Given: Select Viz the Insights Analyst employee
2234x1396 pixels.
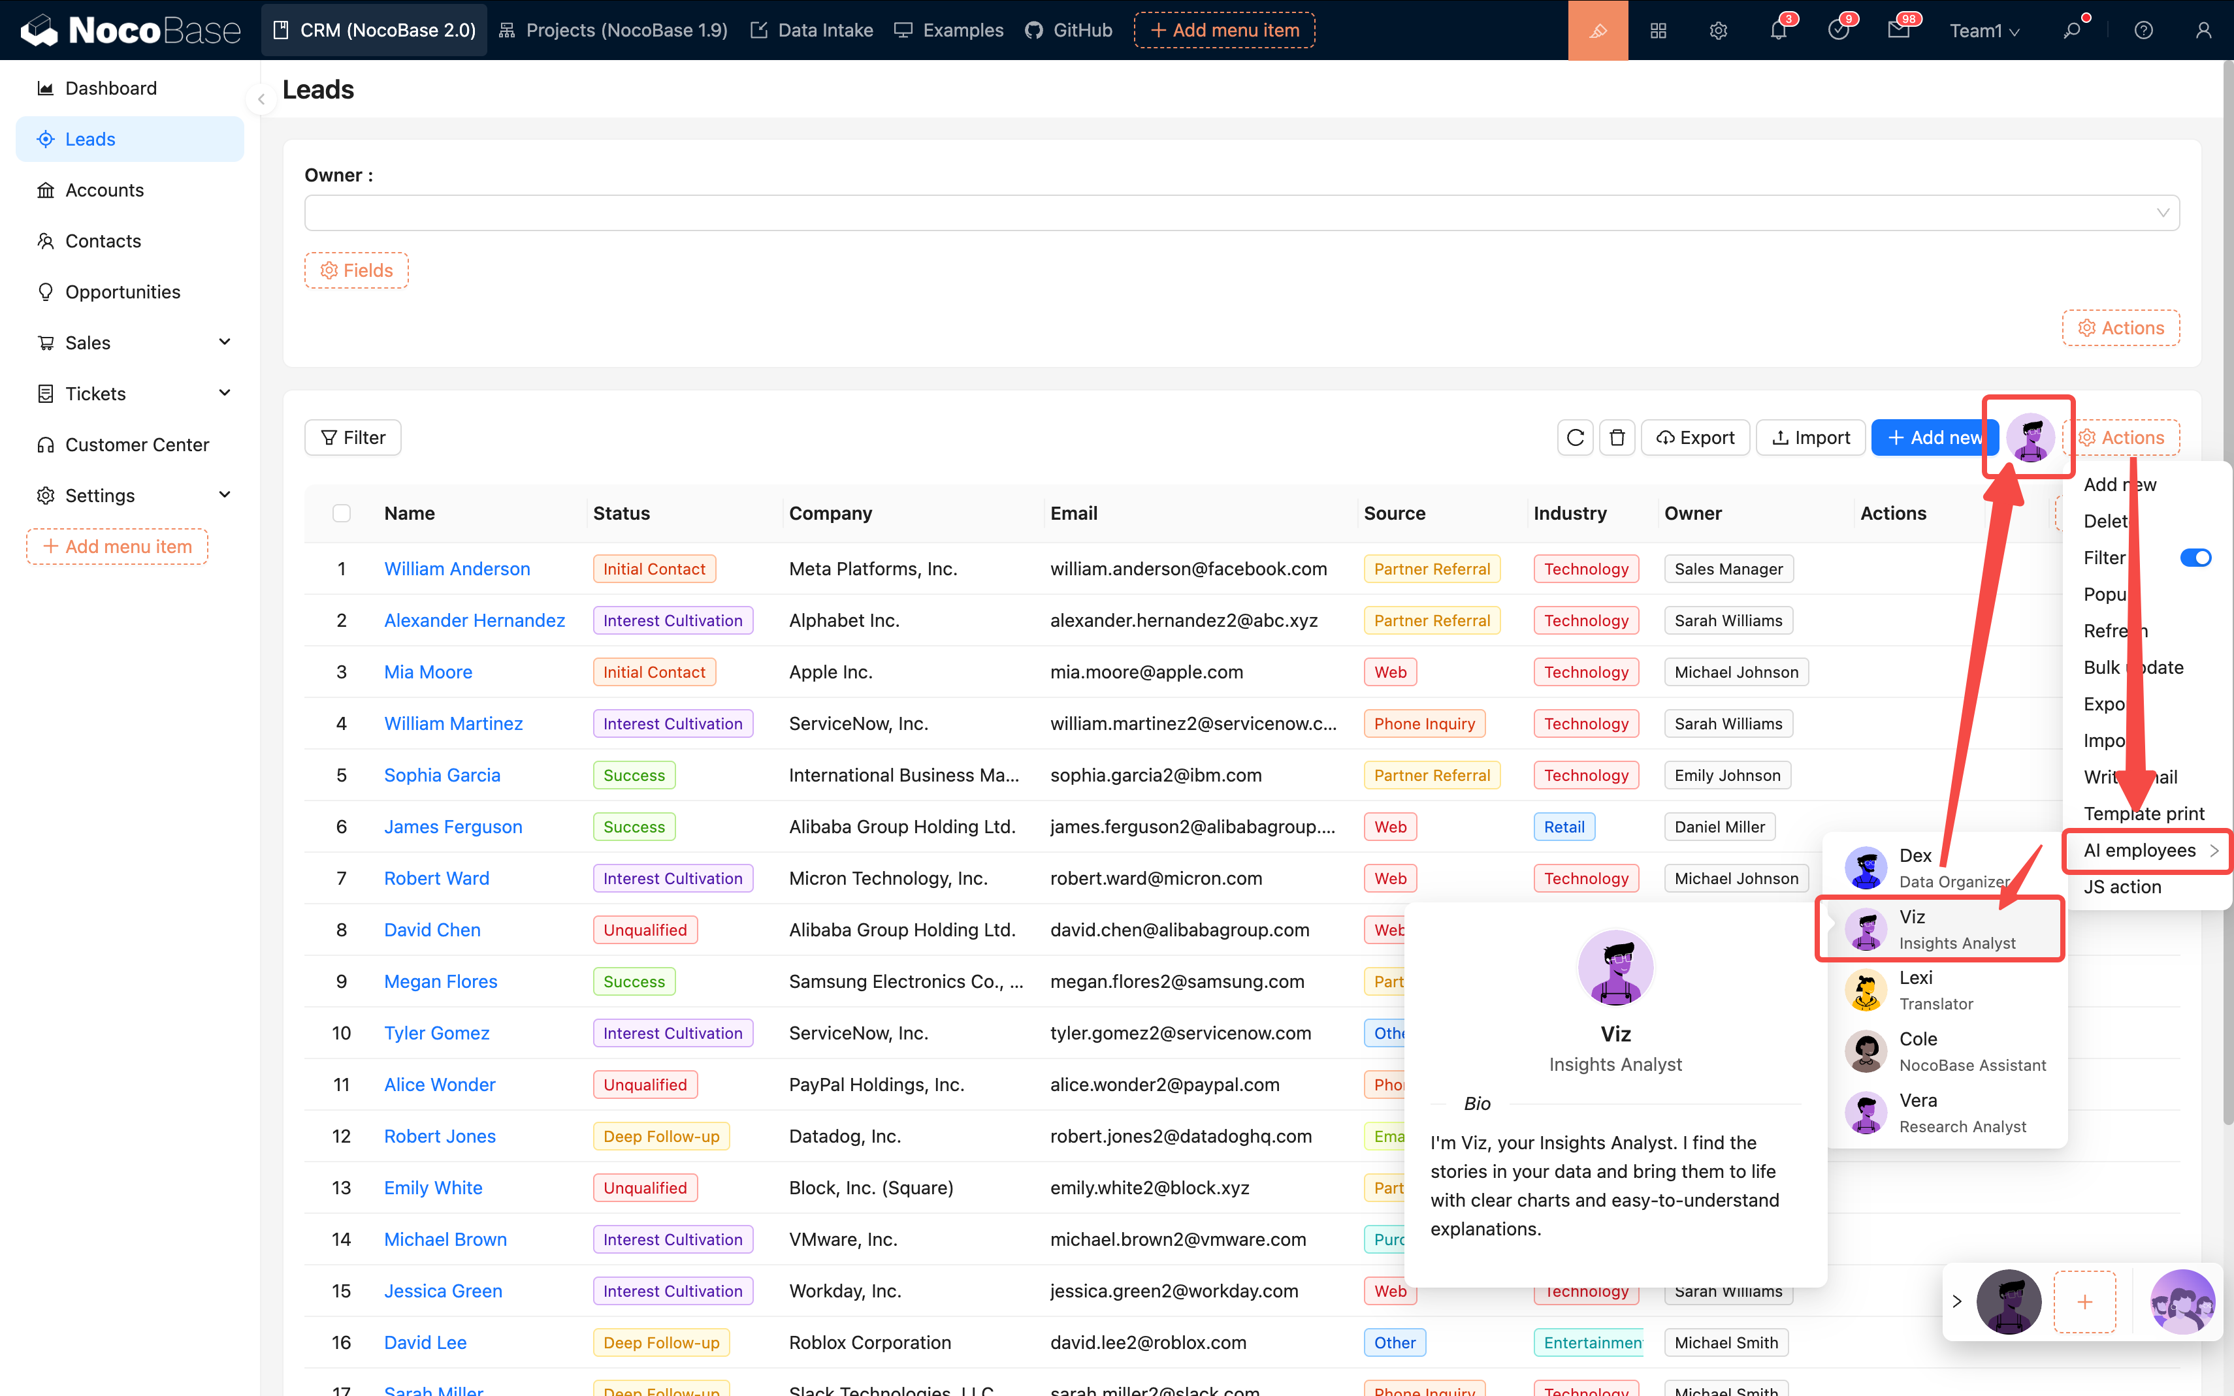Looking at the screenshot, I should point(1939,928).
